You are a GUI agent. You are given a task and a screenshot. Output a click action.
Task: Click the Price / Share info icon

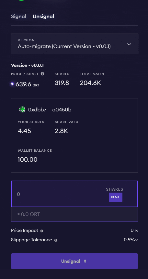42,74
